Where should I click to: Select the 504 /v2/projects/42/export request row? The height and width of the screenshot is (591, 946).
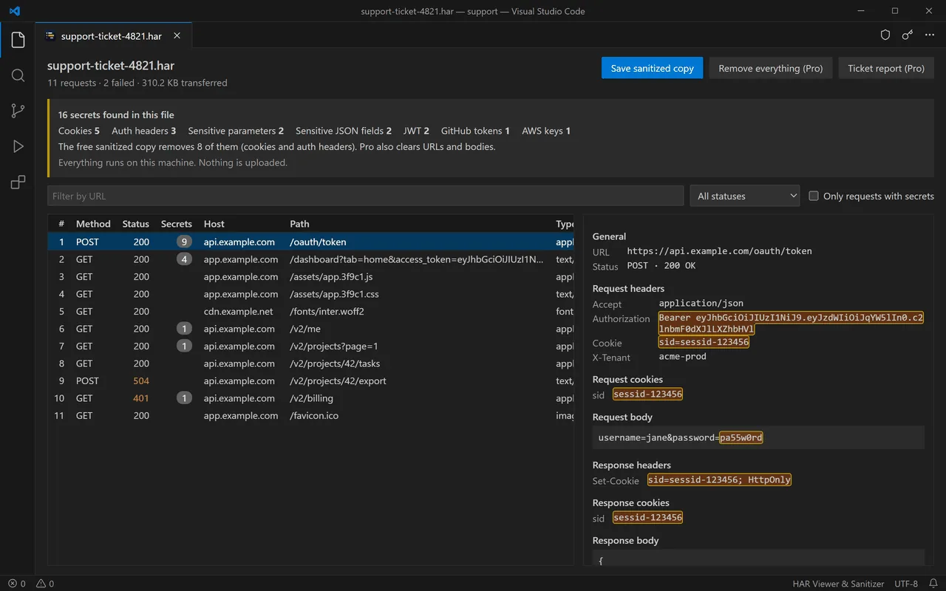311,380
